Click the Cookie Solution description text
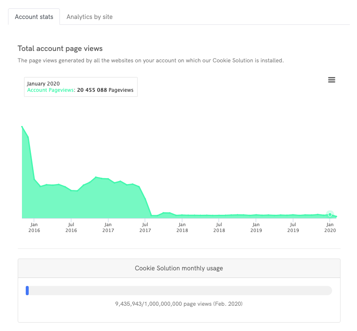This screenshot has height=331, width=357. (151, 60)
